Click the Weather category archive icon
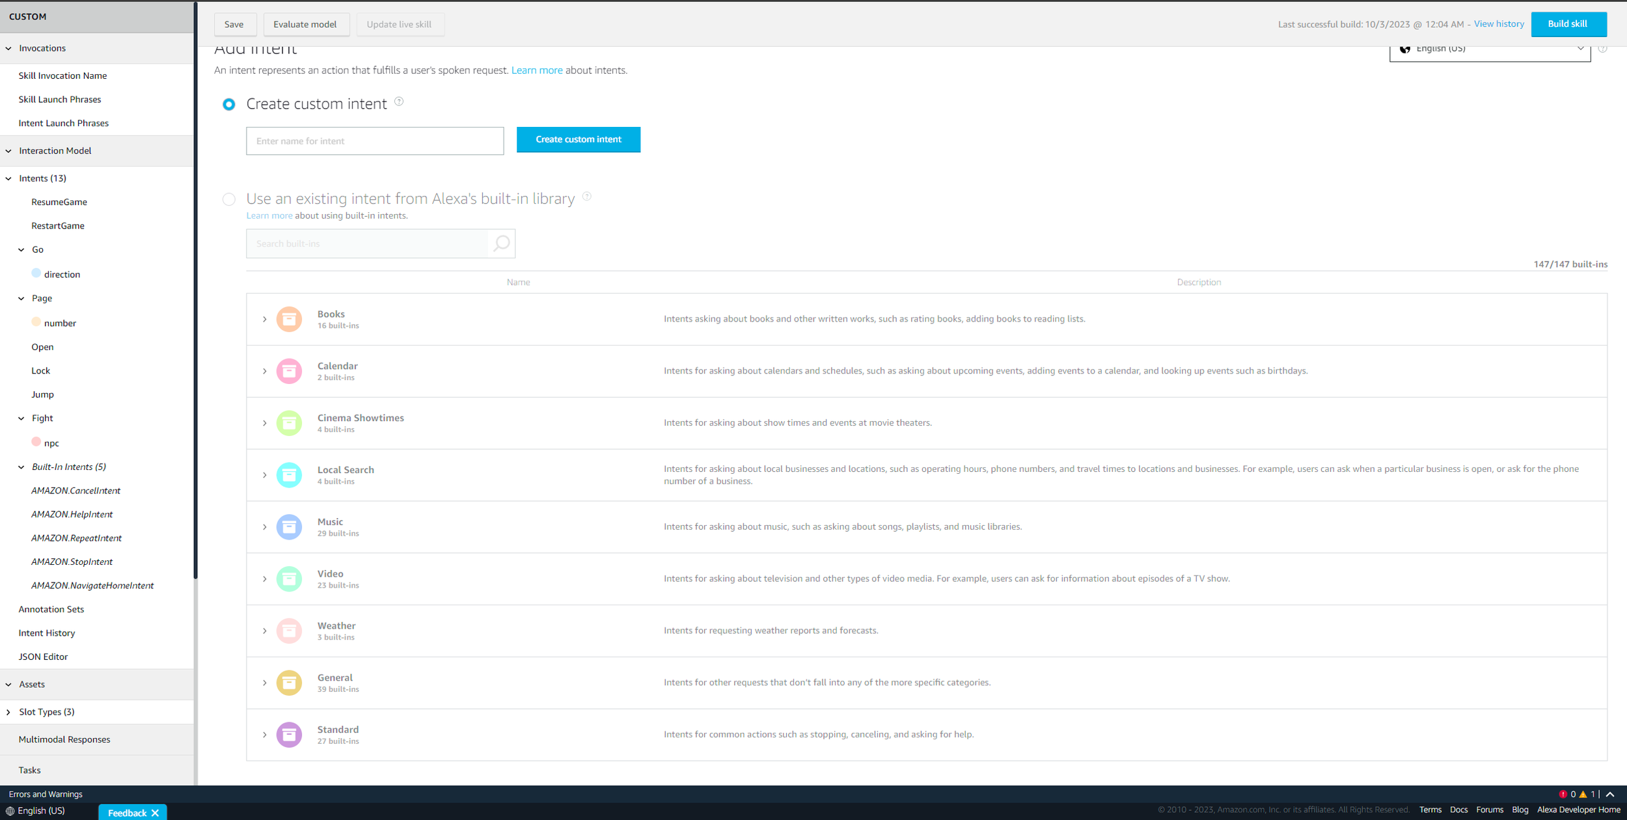The height and width of the screenshot is (820, 1627). point(289,631)
